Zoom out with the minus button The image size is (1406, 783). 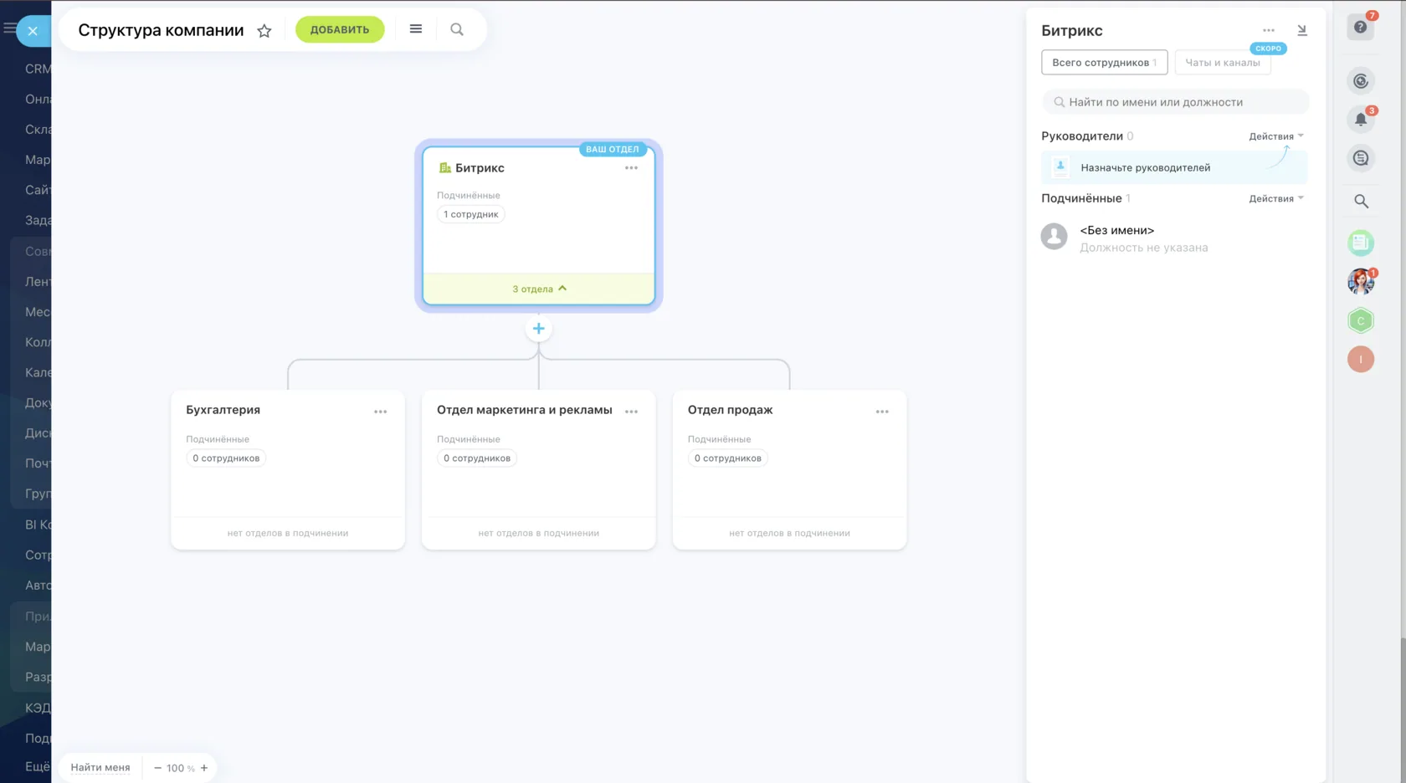click(x=157, y=768)
